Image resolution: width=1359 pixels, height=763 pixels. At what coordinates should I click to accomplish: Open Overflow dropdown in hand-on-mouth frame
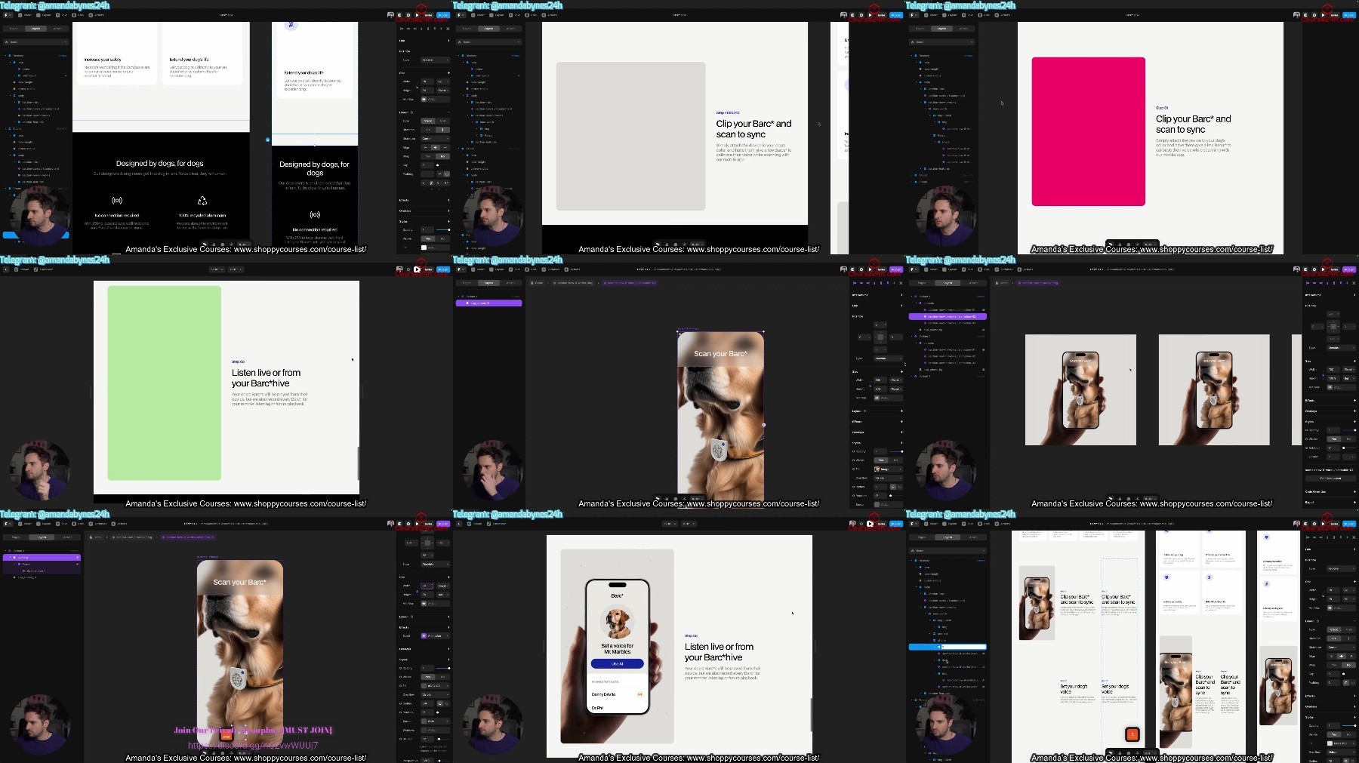coord(889,478)
